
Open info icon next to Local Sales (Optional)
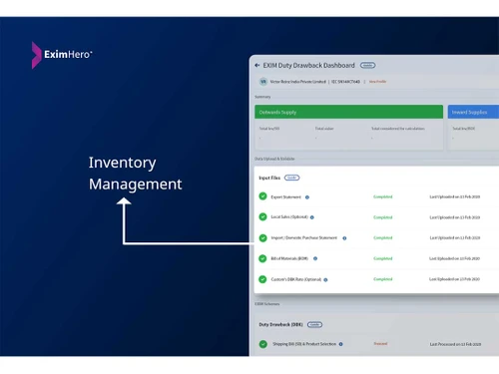click(x=312, y=217)
